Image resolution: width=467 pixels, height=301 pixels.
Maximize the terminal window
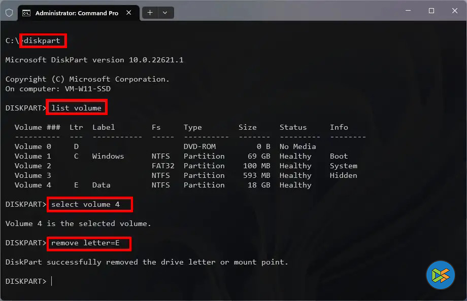[x=431, y=11]
